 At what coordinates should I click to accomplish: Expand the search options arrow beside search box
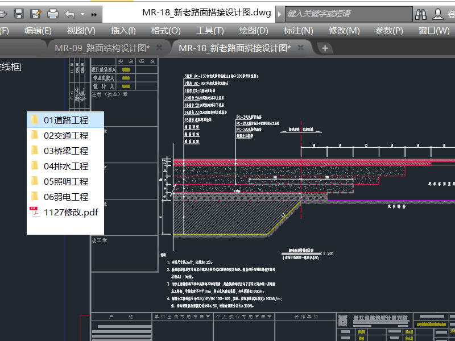tap(279, 14)
